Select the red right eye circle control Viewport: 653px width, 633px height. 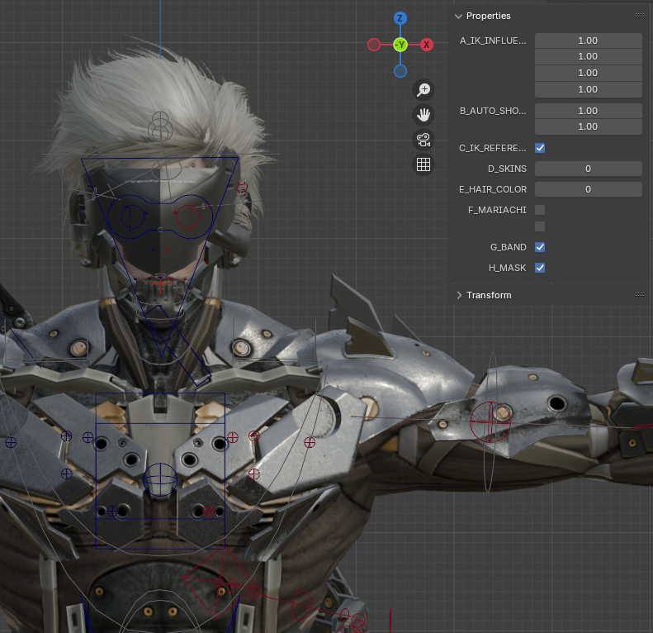point(187,217)
